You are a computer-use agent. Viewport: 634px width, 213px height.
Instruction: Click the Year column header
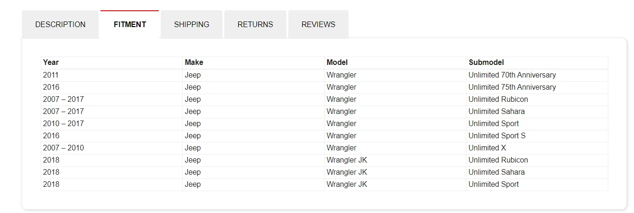pyautogui.click(x=51, y=63)
